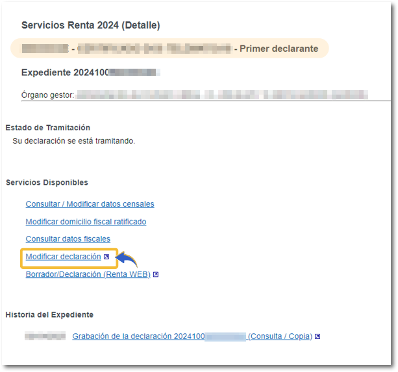Open Borrador/Declaración (Renta WEB) link text

click(88, 275)
